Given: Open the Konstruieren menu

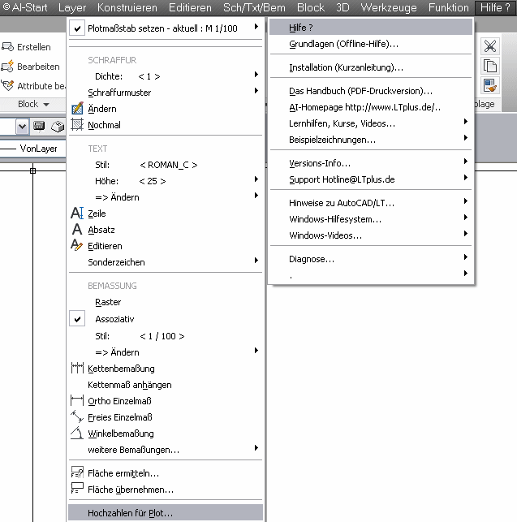Looking at the screenshot, I should 127,7.
